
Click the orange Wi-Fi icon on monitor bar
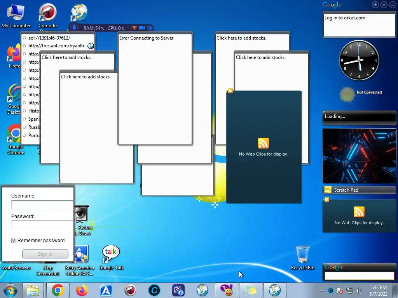[134, 28]
